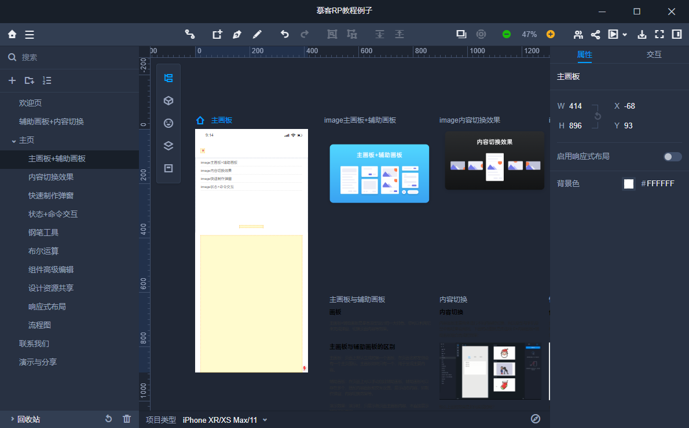Image resolution: width=689 pixels, height=428 pixels.
Task: Open the white 背景色 color swatch
Action: pos(629,183)
